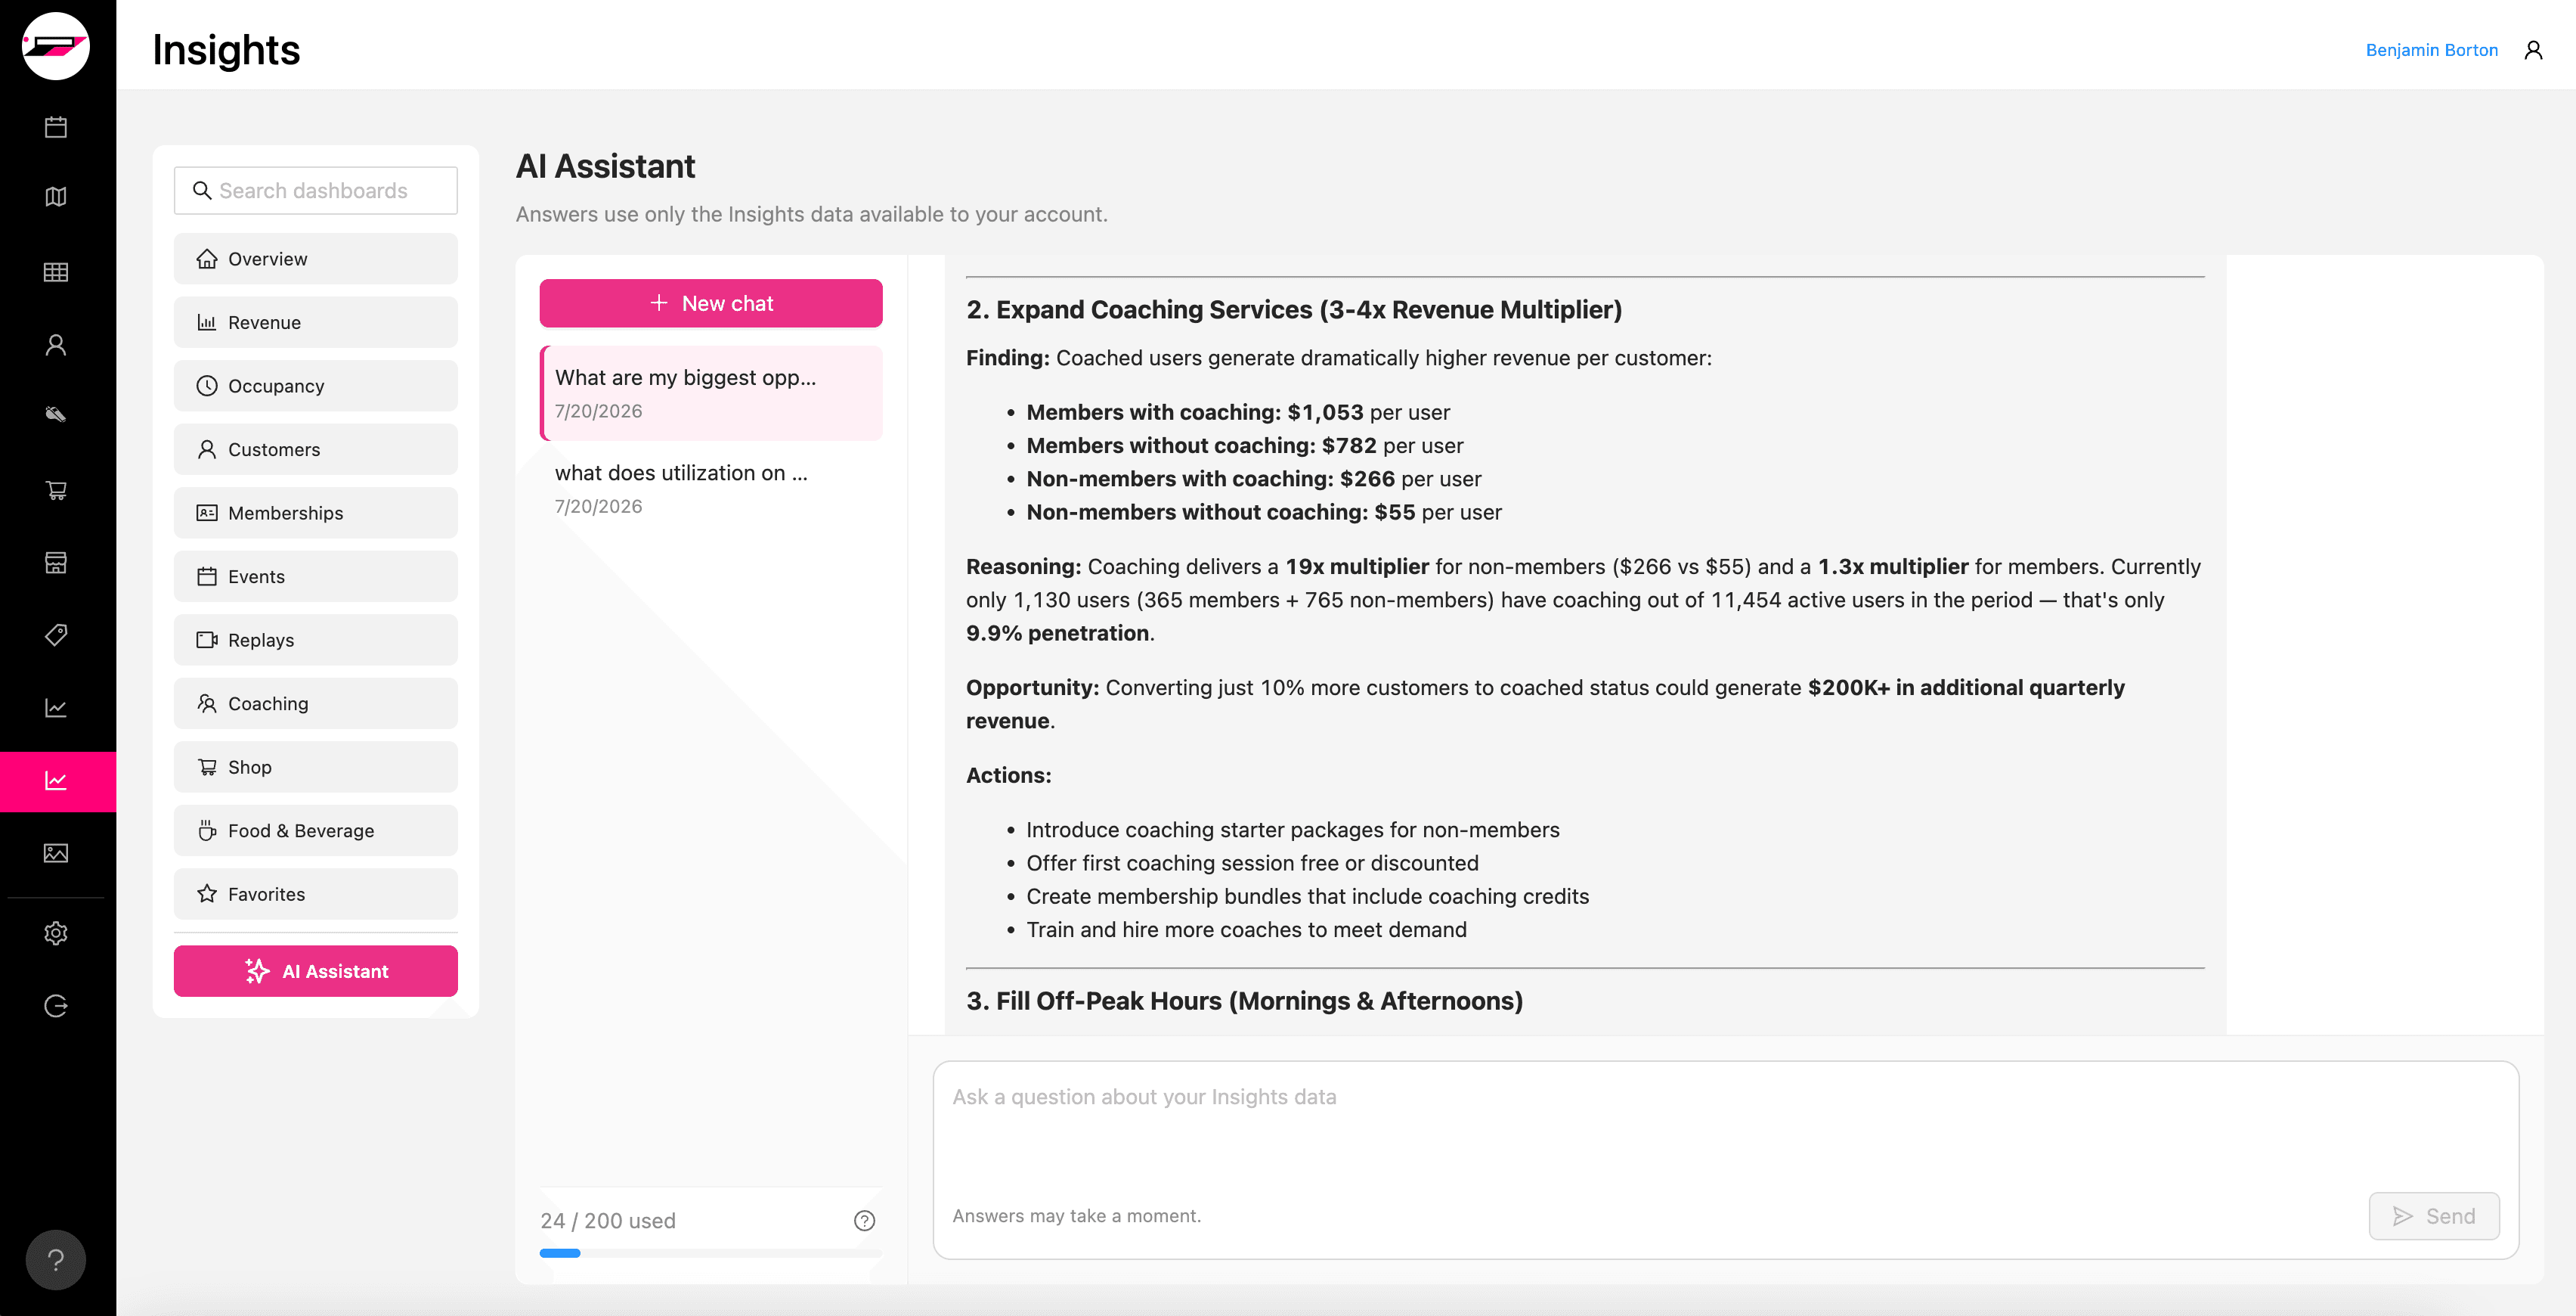Open the 'what does utilization on' chat
The width and height of the screenshot is (2576, 1316).
pos(711,489)
